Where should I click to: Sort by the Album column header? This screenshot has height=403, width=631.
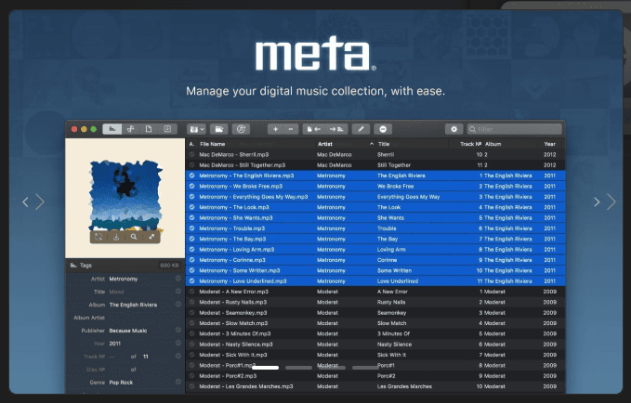pyautogui.click(x=510, y=144)
